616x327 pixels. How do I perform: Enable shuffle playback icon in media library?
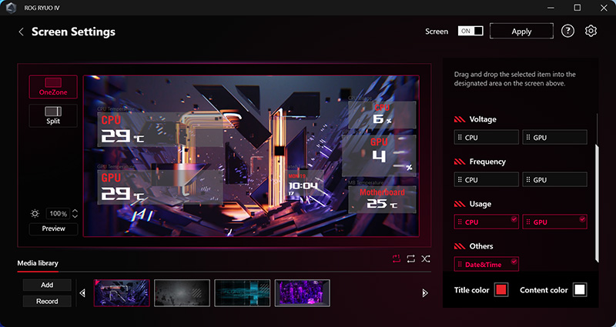[x=426, y=259]
